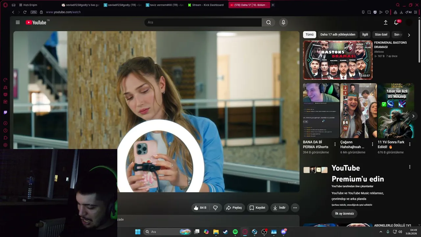
Task: Open a new browser tab
Action: [x=273, y=5]
